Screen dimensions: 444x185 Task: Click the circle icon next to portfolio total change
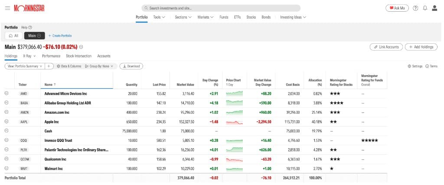(x=81, y=47)
